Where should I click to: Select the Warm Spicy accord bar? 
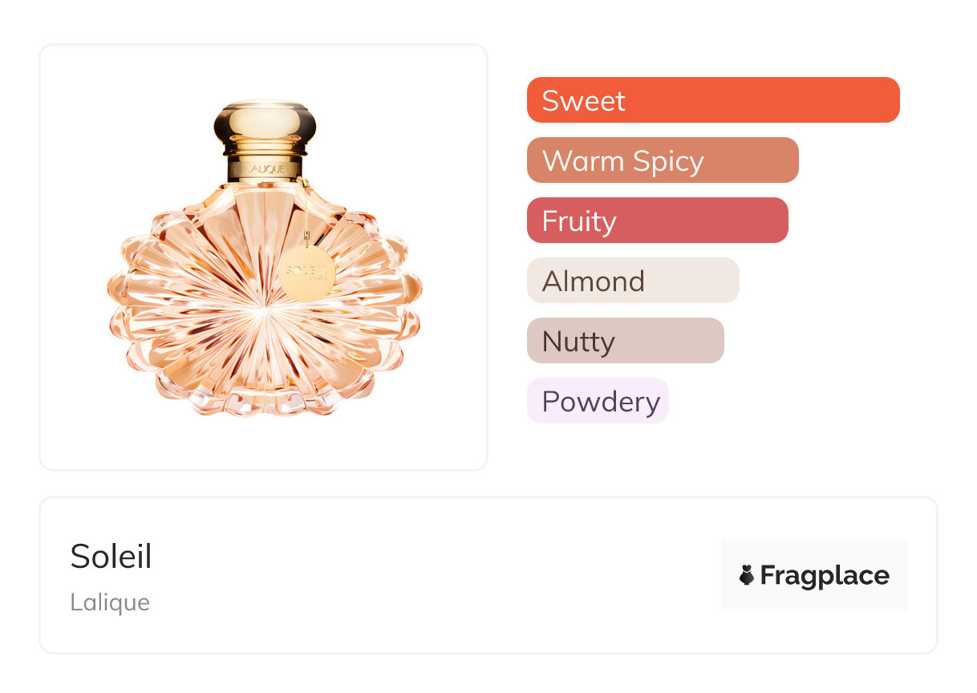(x=662, y=160)
